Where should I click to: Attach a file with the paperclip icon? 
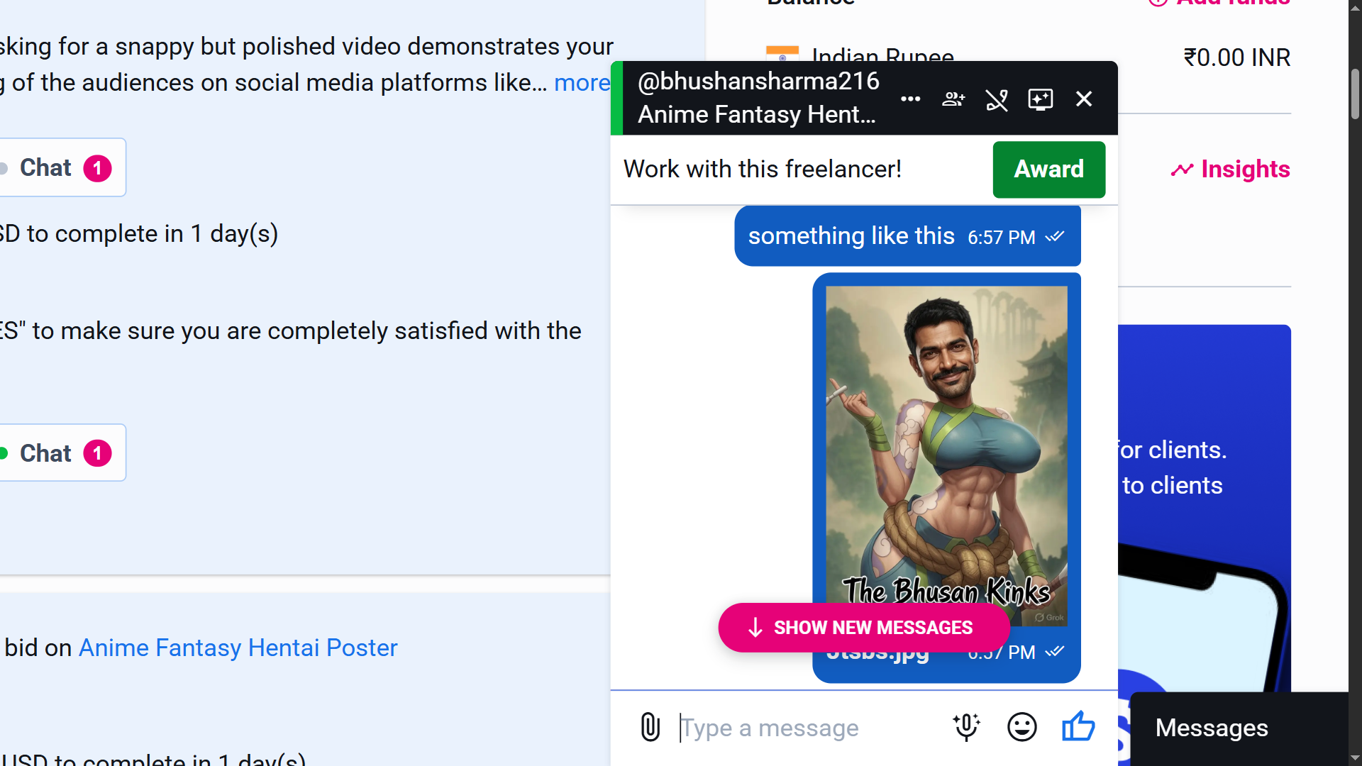pyautogui.click(x=650, y=727)
